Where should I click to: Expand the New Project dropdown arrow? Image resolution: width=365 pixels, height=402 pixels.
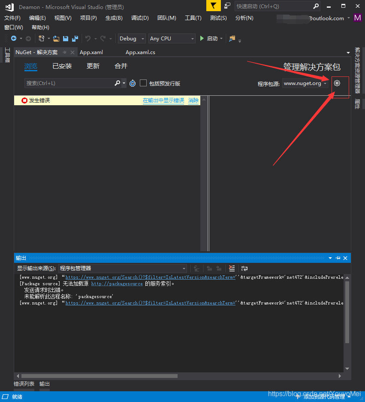[48, 39]
